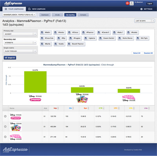Select radio button for the 271,149 impressions row
The height and width of the screenshot is (156, 157).
pos(5,137)
